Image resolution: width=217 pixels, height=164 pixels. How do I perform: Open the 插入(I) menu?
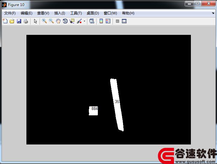point(60,13)
